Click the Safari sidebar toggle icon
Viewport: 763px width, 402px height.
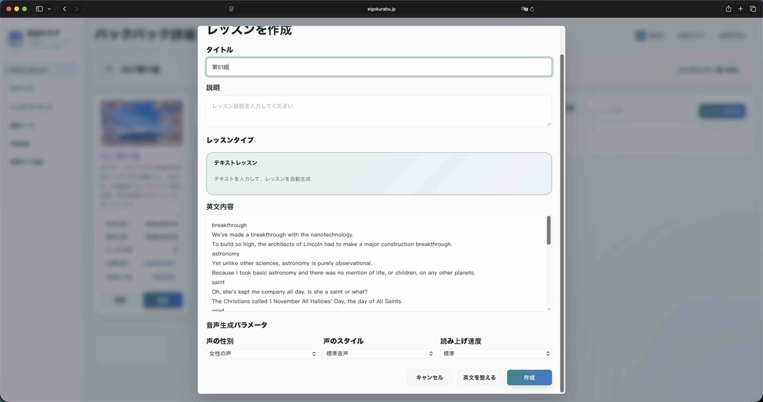click(39, 9)
